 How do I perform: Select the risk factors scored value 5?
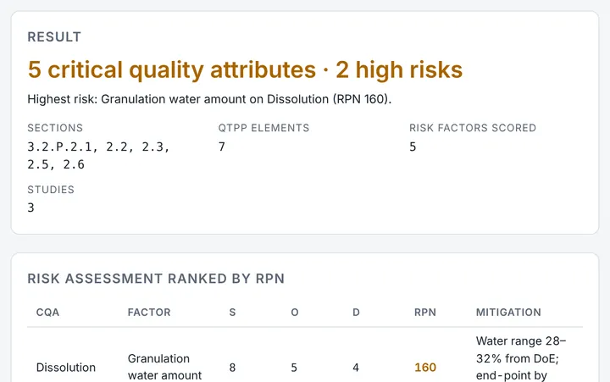[413, 147]
